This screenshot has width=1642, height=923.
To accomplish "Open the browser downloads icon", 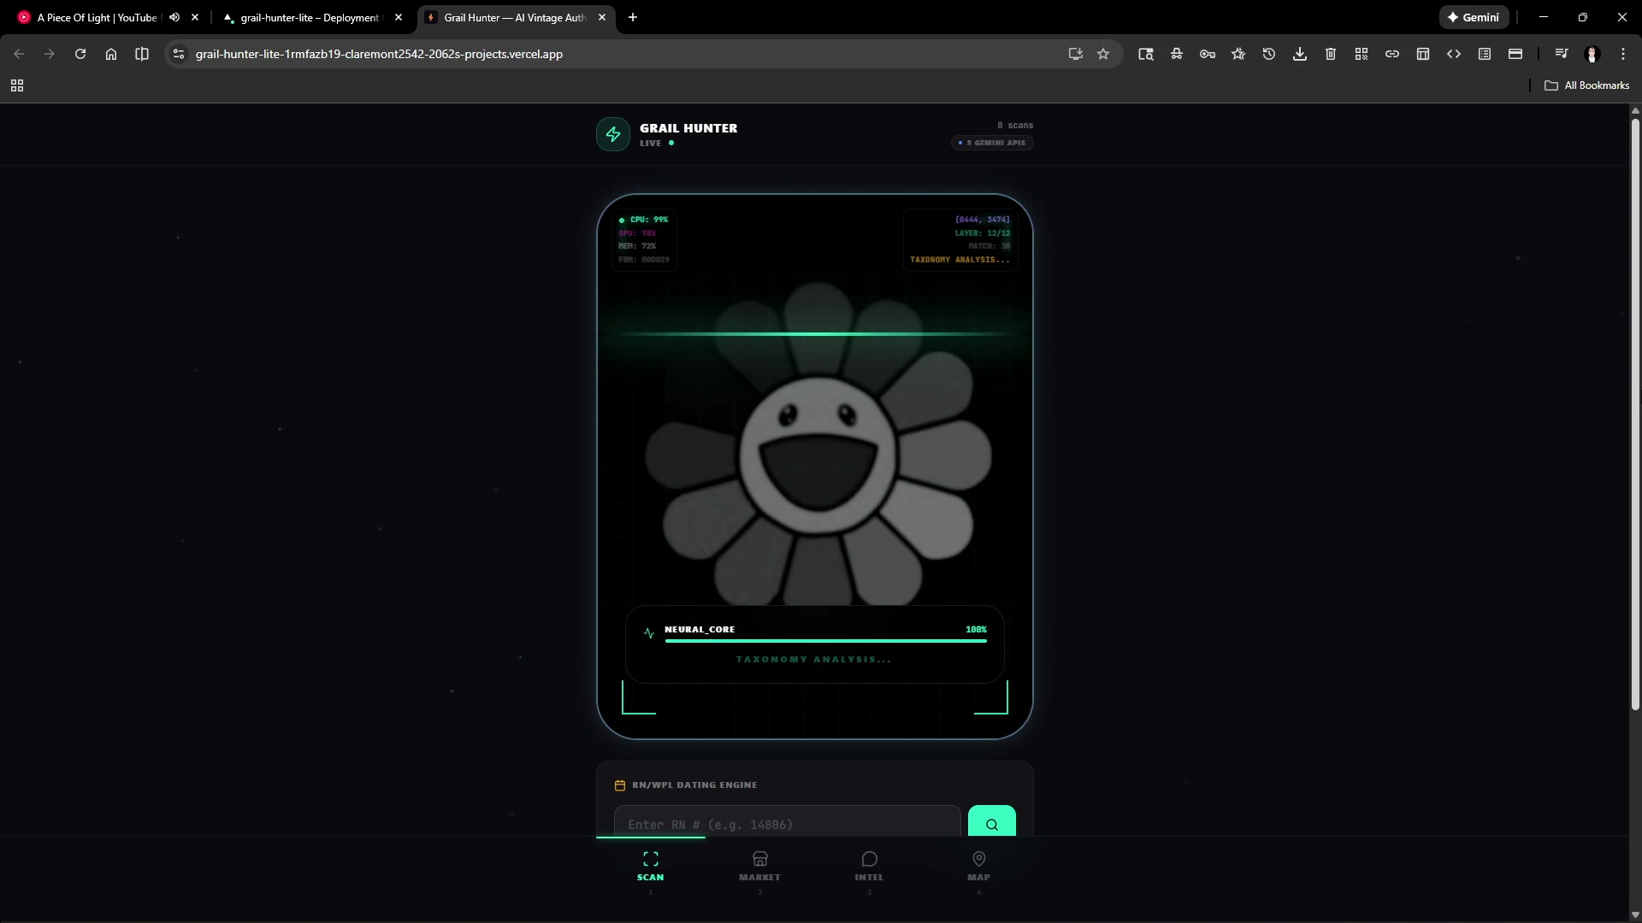I will [x=1299, y=54].
